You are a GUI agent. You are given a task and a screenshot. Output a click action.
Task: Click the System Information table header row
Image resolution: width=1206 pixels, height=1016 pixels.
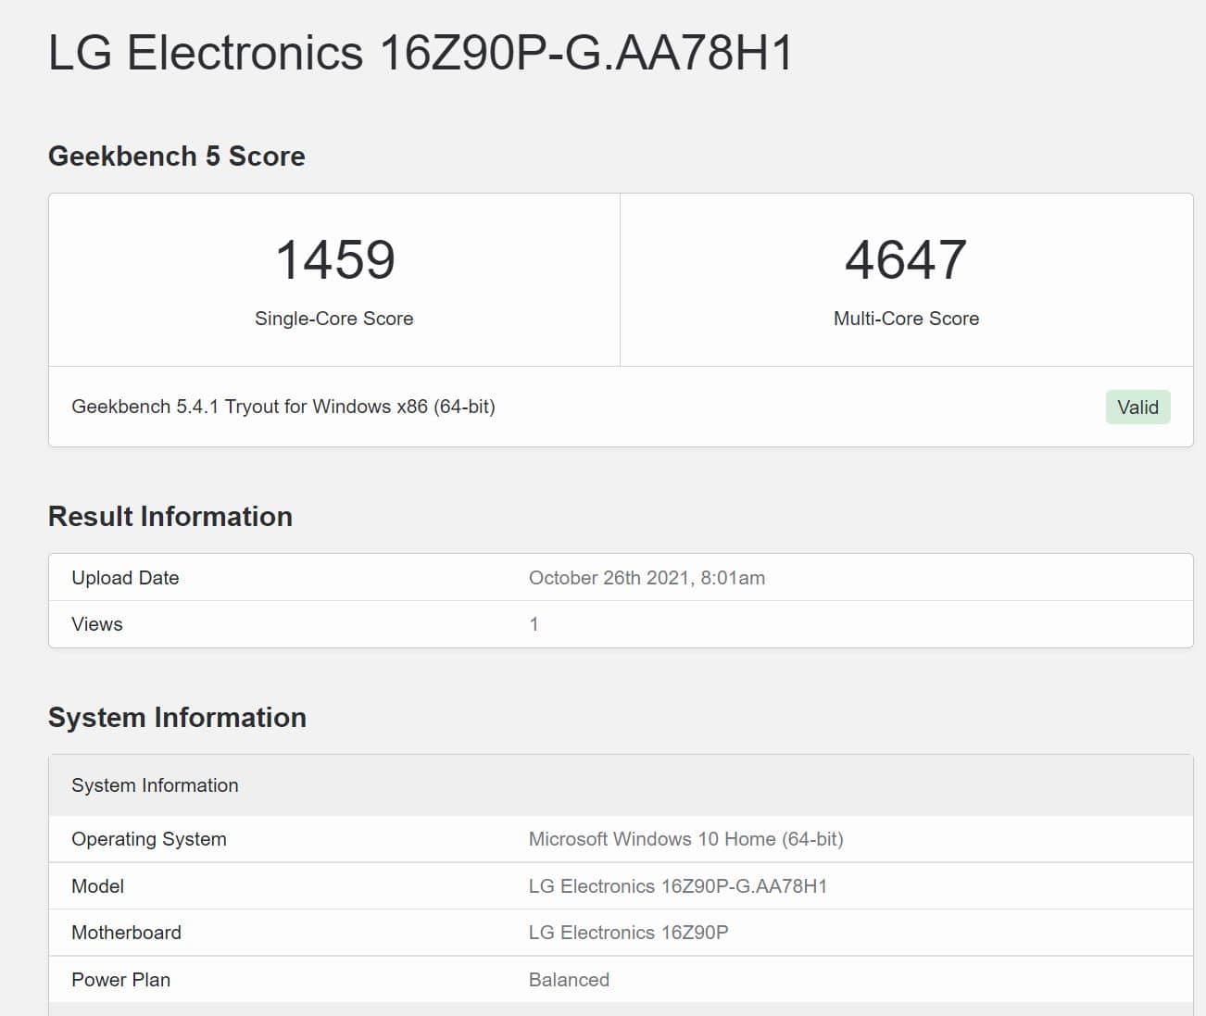click(x=621, y=785)
